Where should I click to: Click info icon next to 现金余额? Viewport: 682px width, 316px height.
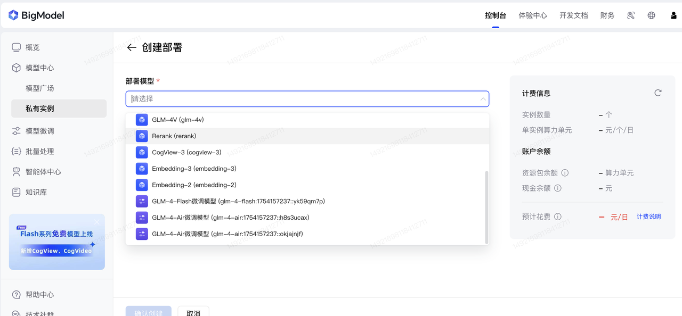(557, 188)
